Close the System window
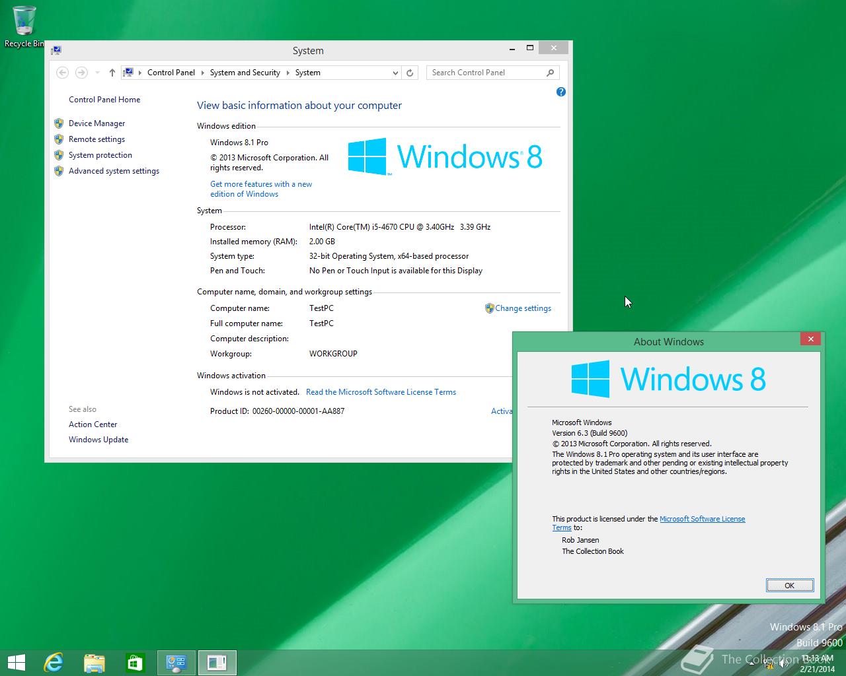The height and width of the screenshot is (676, 846). pyautogui.click(x=553, y=48)
